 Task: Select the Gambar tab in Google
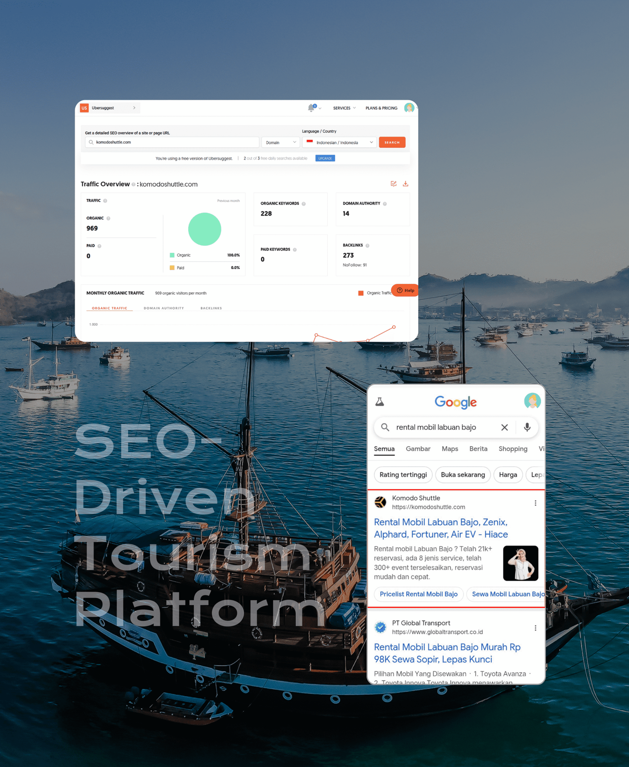click(x=418, y=449)
